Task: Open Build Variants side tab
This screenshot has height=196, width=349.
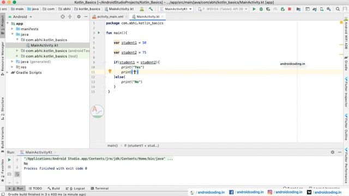Action: (2, 139)
